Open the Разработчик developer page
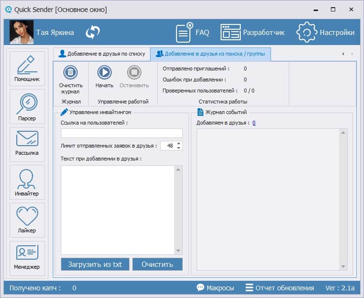The image size is (364, 298). tap(252, 33)
